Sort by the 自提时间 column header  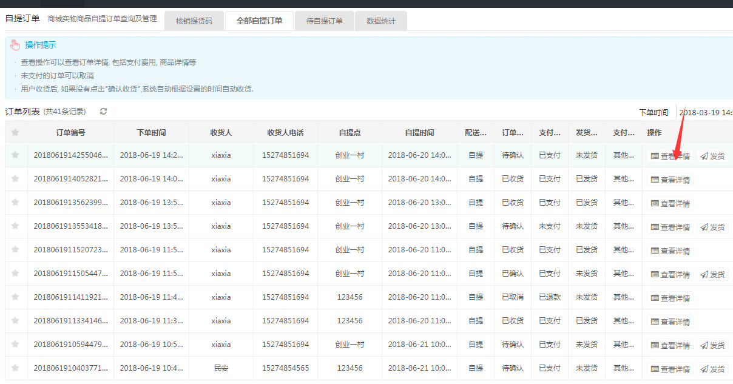[x=419, y=133]
